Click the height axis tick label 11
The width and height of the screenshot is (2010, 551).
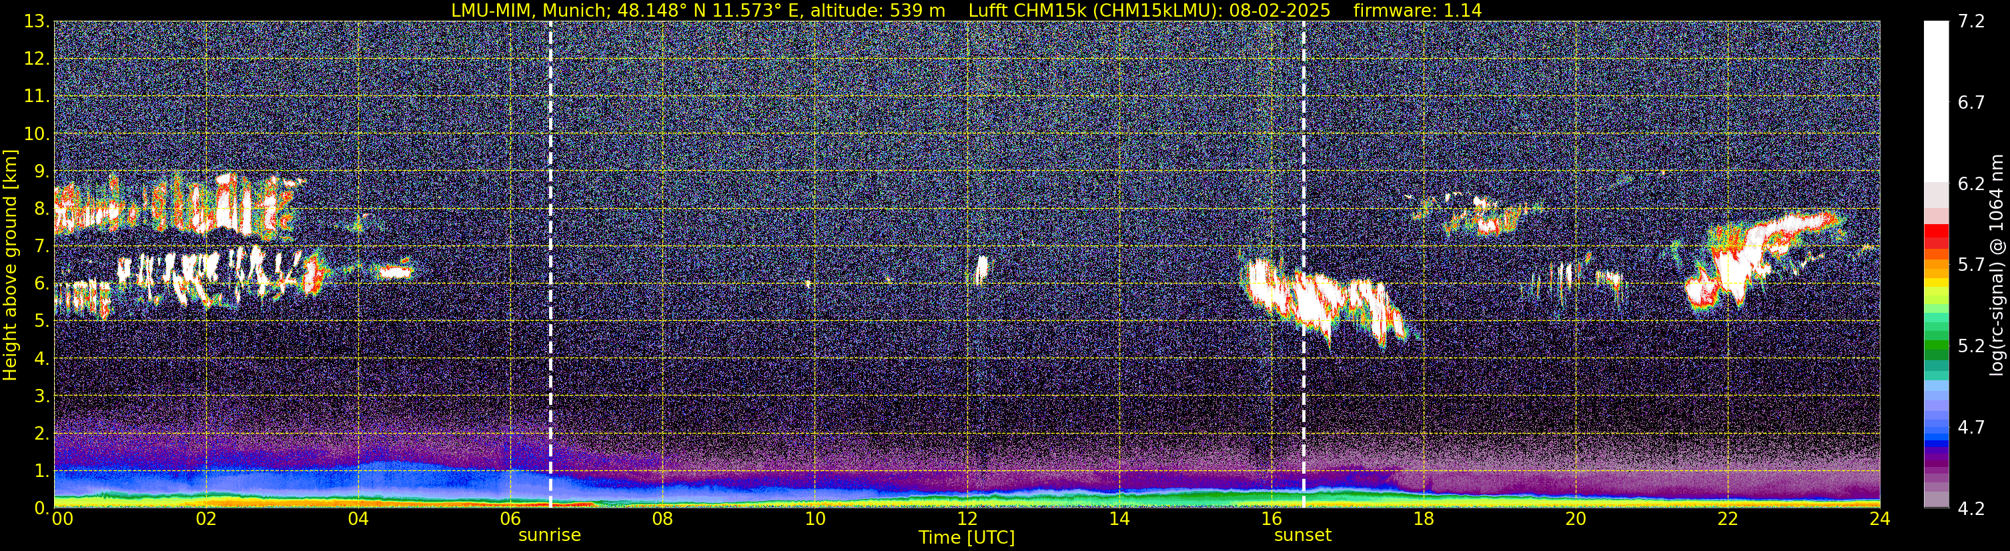point(37,97)
